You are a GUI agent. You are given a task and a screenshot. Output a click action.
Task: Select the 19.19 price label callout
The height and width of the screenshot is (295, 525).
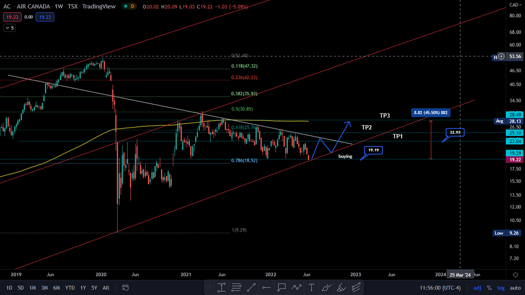point(373,150)
